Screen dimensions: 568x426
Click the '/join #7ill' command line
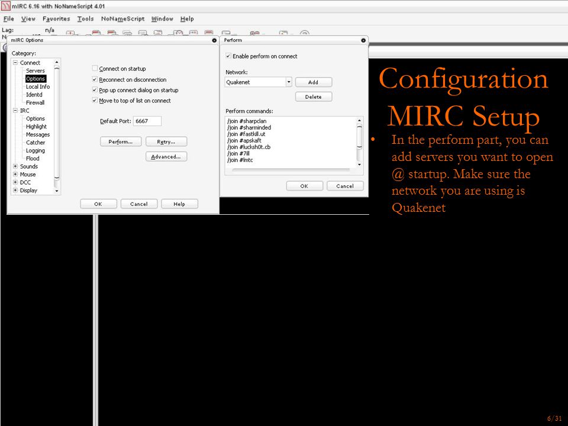[x=238, y=154]
